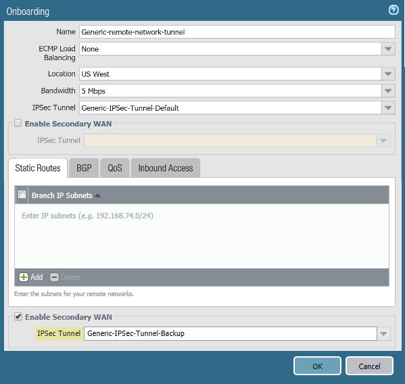
Task: Open the primary IPSec Tunnel dropdown
Action: coord(388,108)
